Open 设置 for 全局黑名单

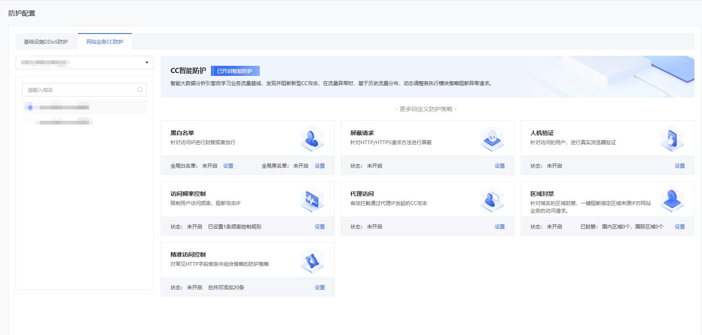click(x=320, y=166)
